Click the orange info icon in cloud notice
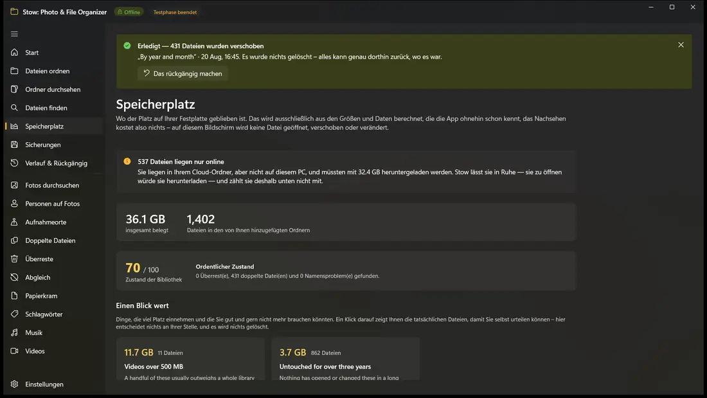This screenshot has height=398, width=707. tap(127, 161)
